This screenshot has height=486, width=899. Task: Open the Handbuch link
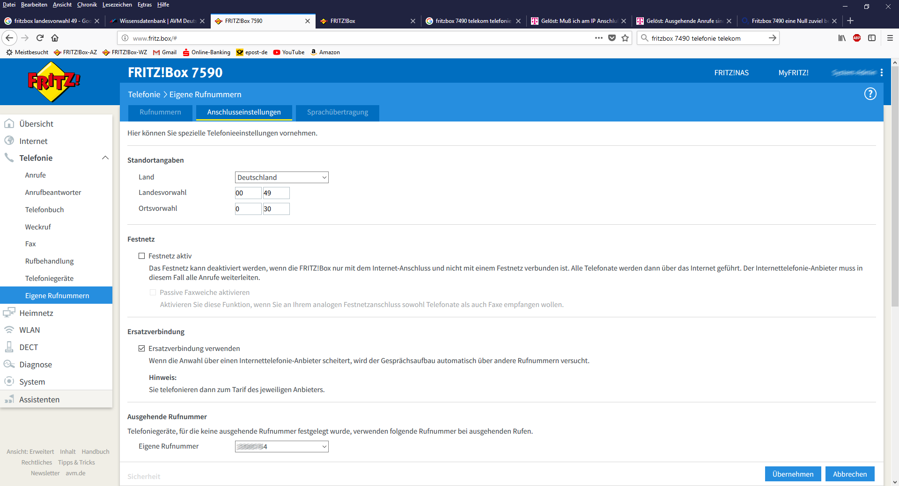(96, 451)
